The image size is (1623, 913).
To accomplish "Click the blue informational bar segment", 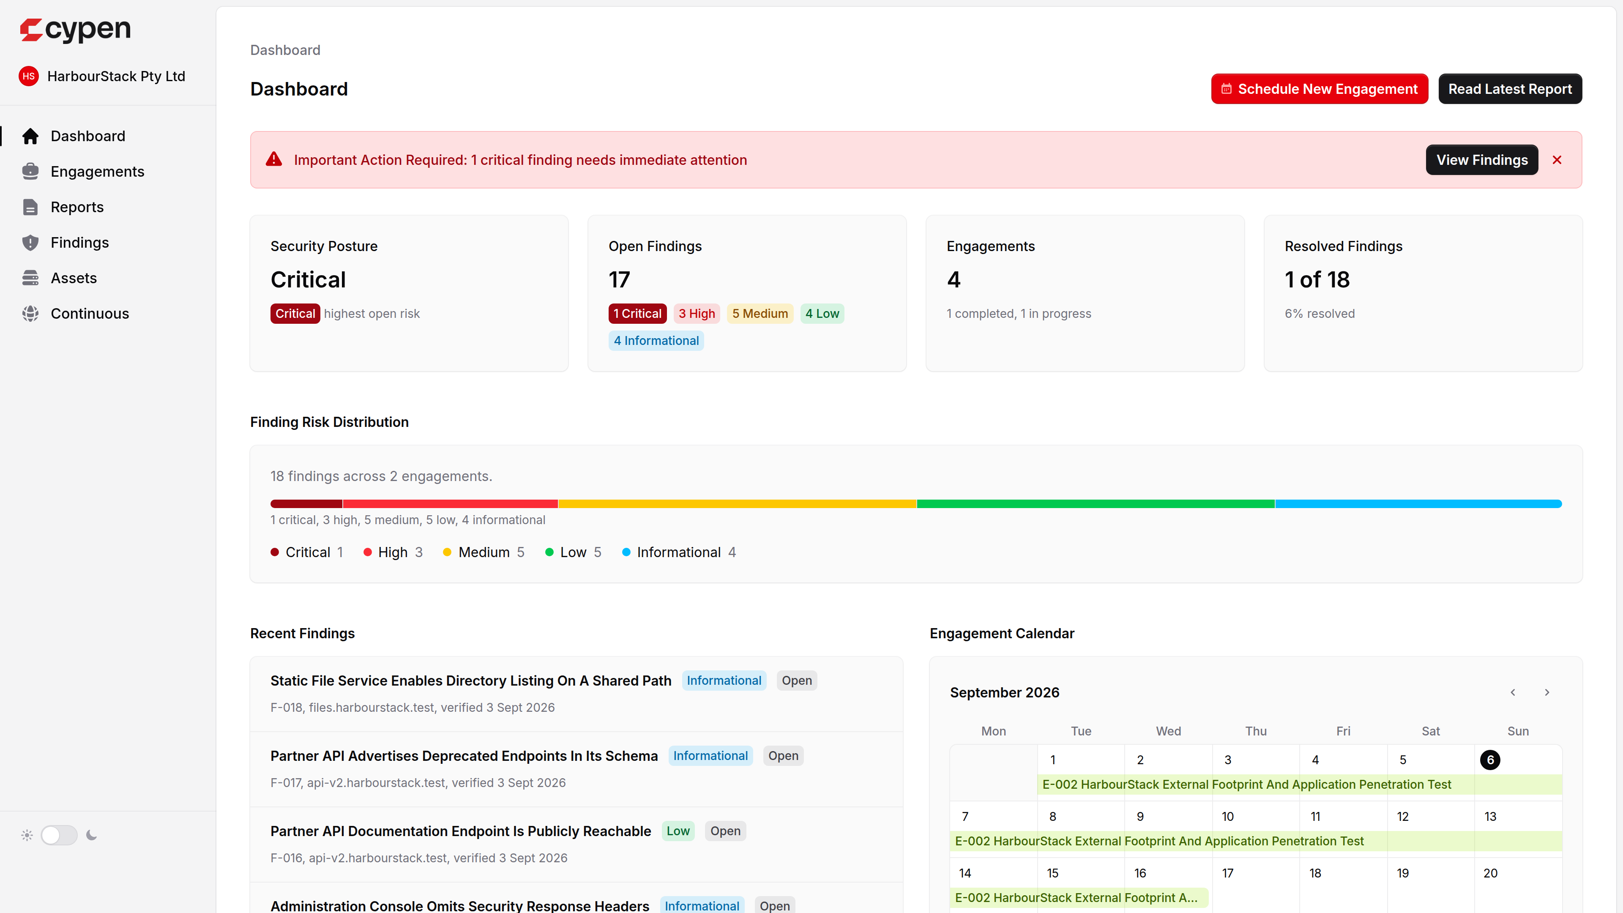I will click(1419, 503).
